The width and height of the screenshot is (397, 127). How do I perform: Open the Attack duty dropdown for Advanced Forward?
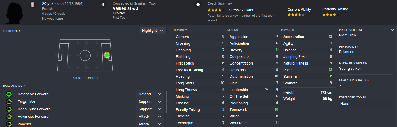(150, 117)
